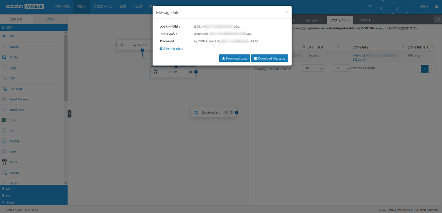The width and height of the screenshot is (442, 213).
Task: Download Logs from Message Info
Action: pyautogui.click(x=235, y=58)
